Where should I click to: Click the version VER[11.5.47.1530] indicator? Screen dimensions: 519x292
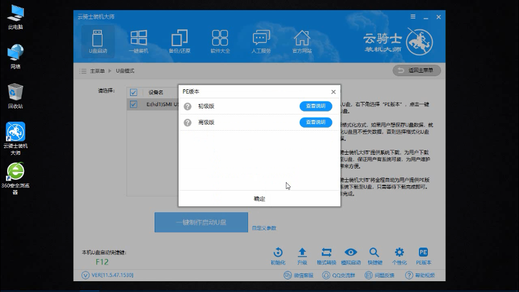pos(107,275)
